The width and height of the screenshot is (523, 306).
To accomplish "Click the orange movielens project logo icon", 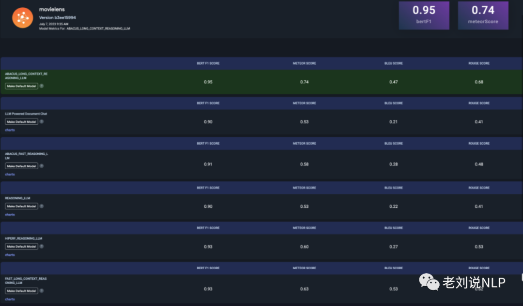I will pyautogui.click(x=23, y=18).
